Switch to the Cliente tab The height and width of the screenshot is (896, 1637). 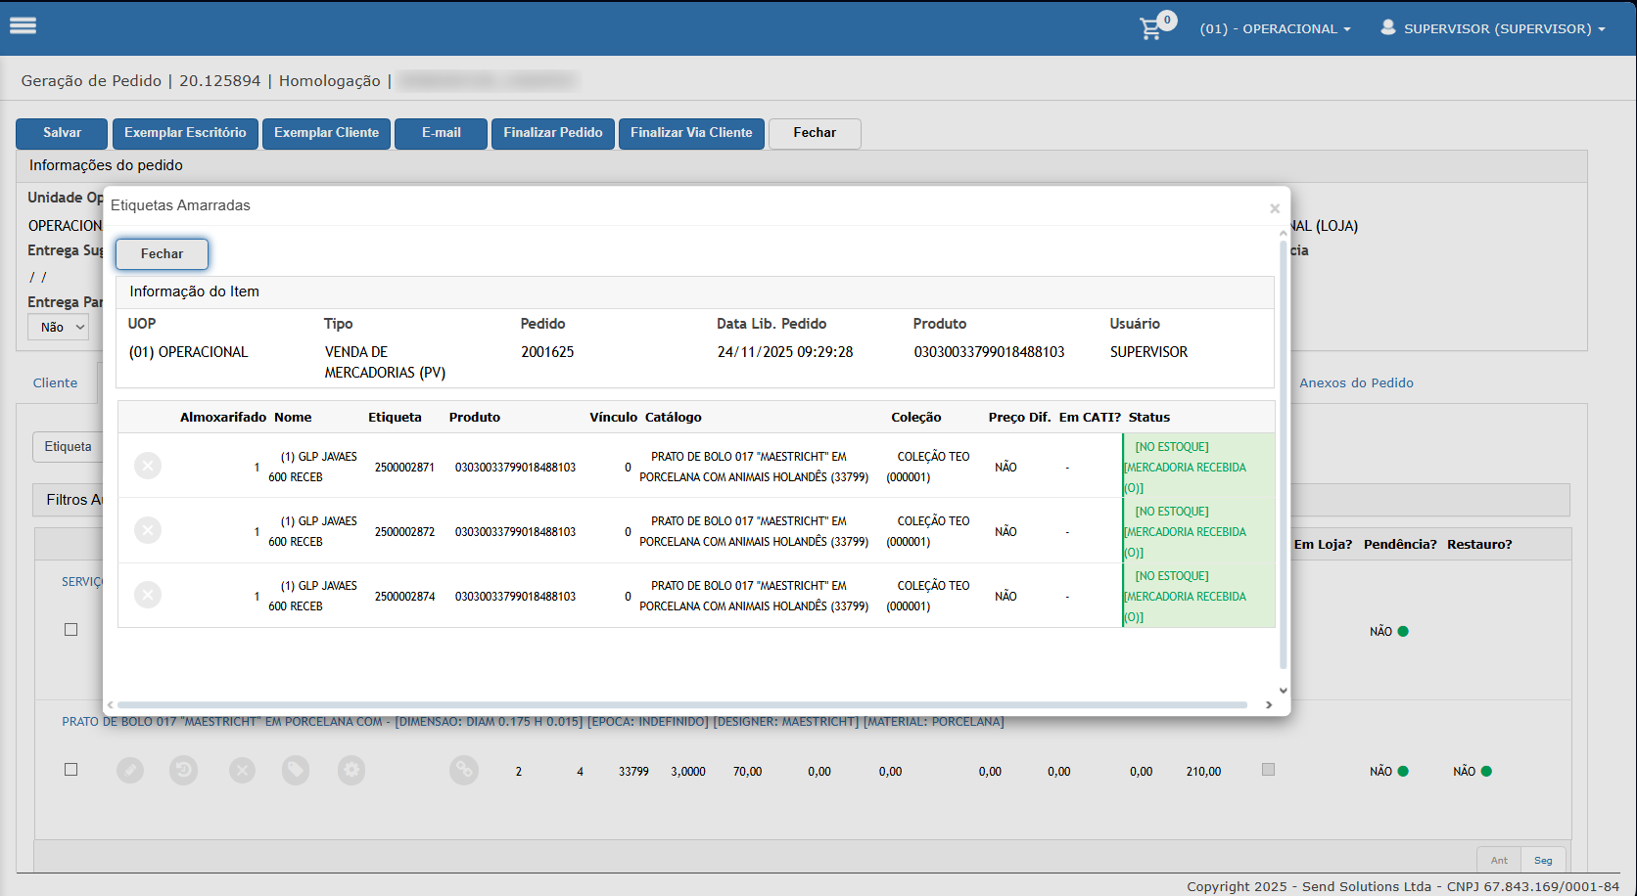pos(55,383)
